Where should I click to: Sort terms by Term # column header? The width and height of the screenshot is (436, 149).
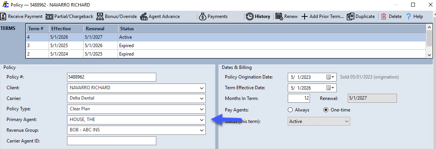(x=37, y=29)
